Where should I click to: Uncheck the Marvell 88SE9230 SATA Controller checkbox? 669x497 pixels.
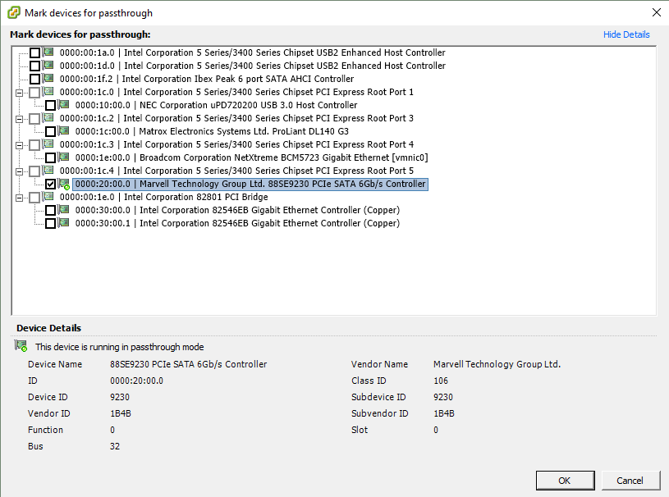(x=50, y=185)
